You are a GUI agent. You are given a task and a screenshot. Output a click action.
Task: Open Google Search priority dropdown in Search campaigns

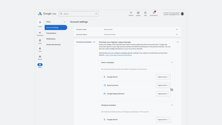(163, 77)
